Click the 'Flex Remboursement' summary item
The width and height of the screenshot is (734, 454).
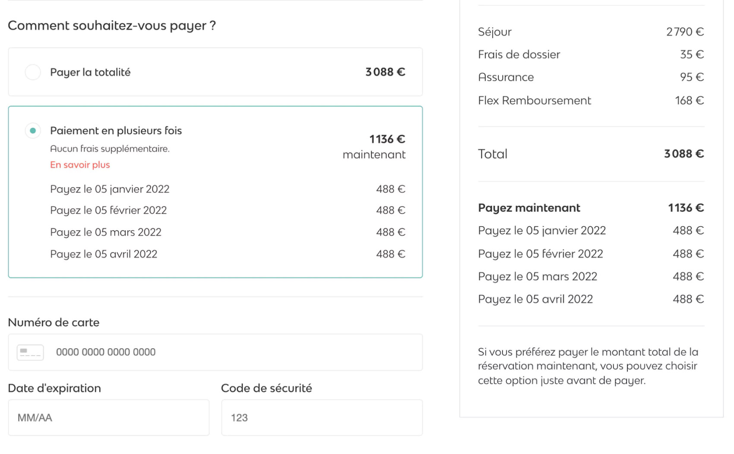click(587, 100)
